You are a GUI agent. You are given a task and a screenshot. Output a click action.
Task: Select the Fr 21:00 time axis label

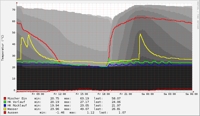pos(126,94)
